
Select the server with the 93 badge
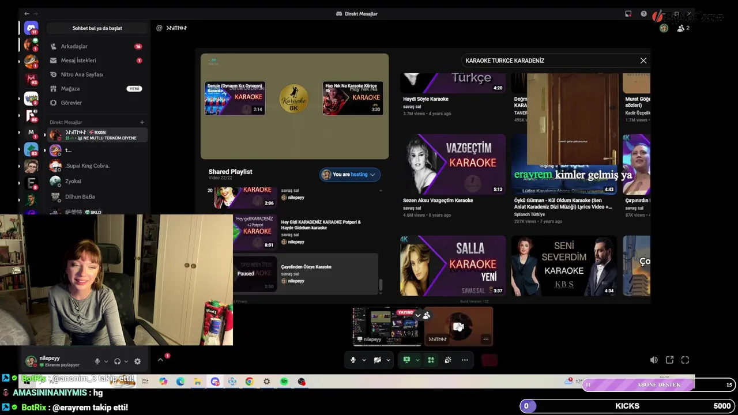pyautogui.click(x=31, y=79)
